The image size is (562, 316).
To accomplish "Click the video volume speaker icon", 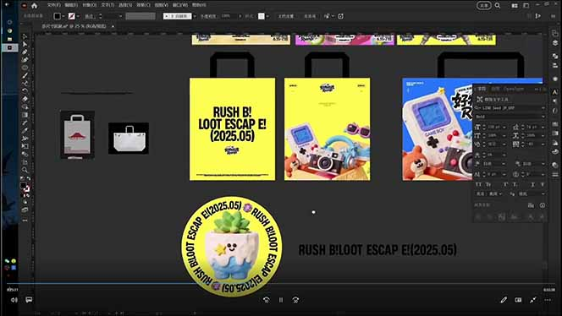I will click(14, 300).
